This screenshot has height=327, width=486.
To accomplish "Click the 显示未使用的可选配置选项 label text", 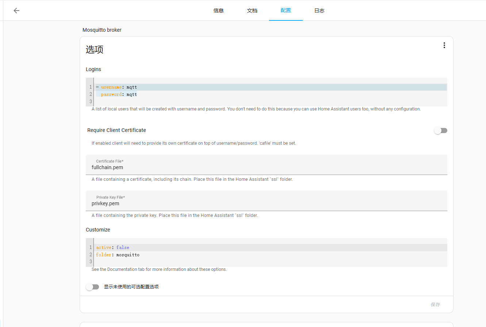I will (131, 287).
